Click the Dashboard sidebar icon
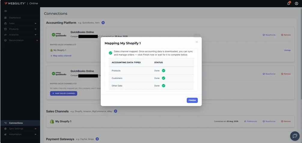 coord(5,18)
